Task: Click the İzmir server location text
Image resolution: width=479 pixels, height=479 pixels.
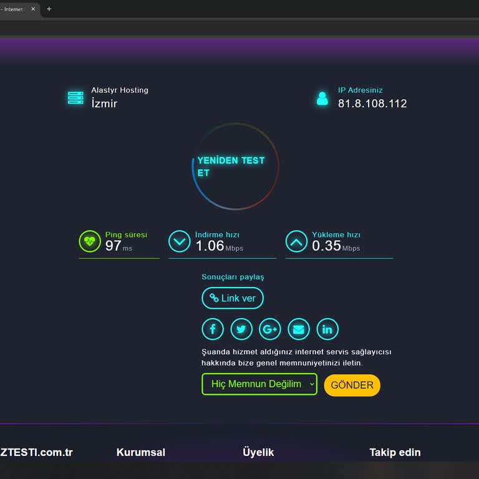Action: (x=104, y=103)
